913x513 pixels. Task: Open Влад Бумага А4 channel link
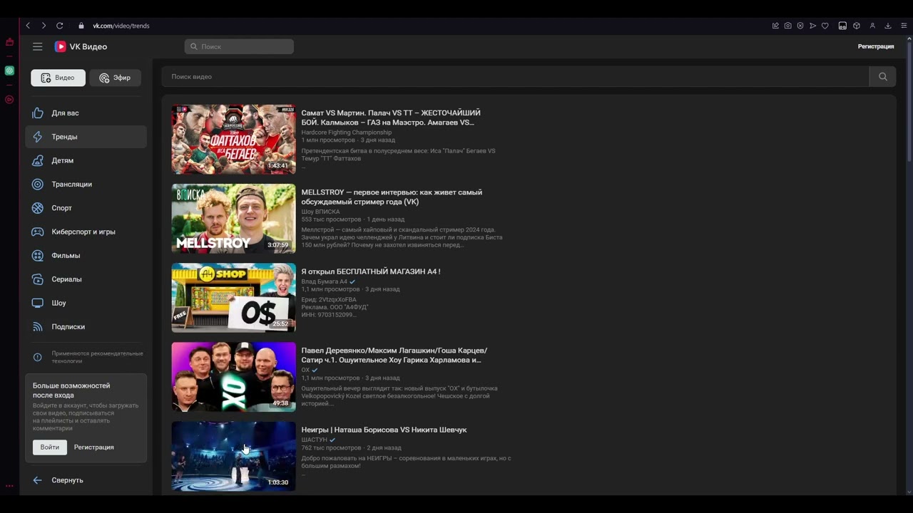coord(324,281)
